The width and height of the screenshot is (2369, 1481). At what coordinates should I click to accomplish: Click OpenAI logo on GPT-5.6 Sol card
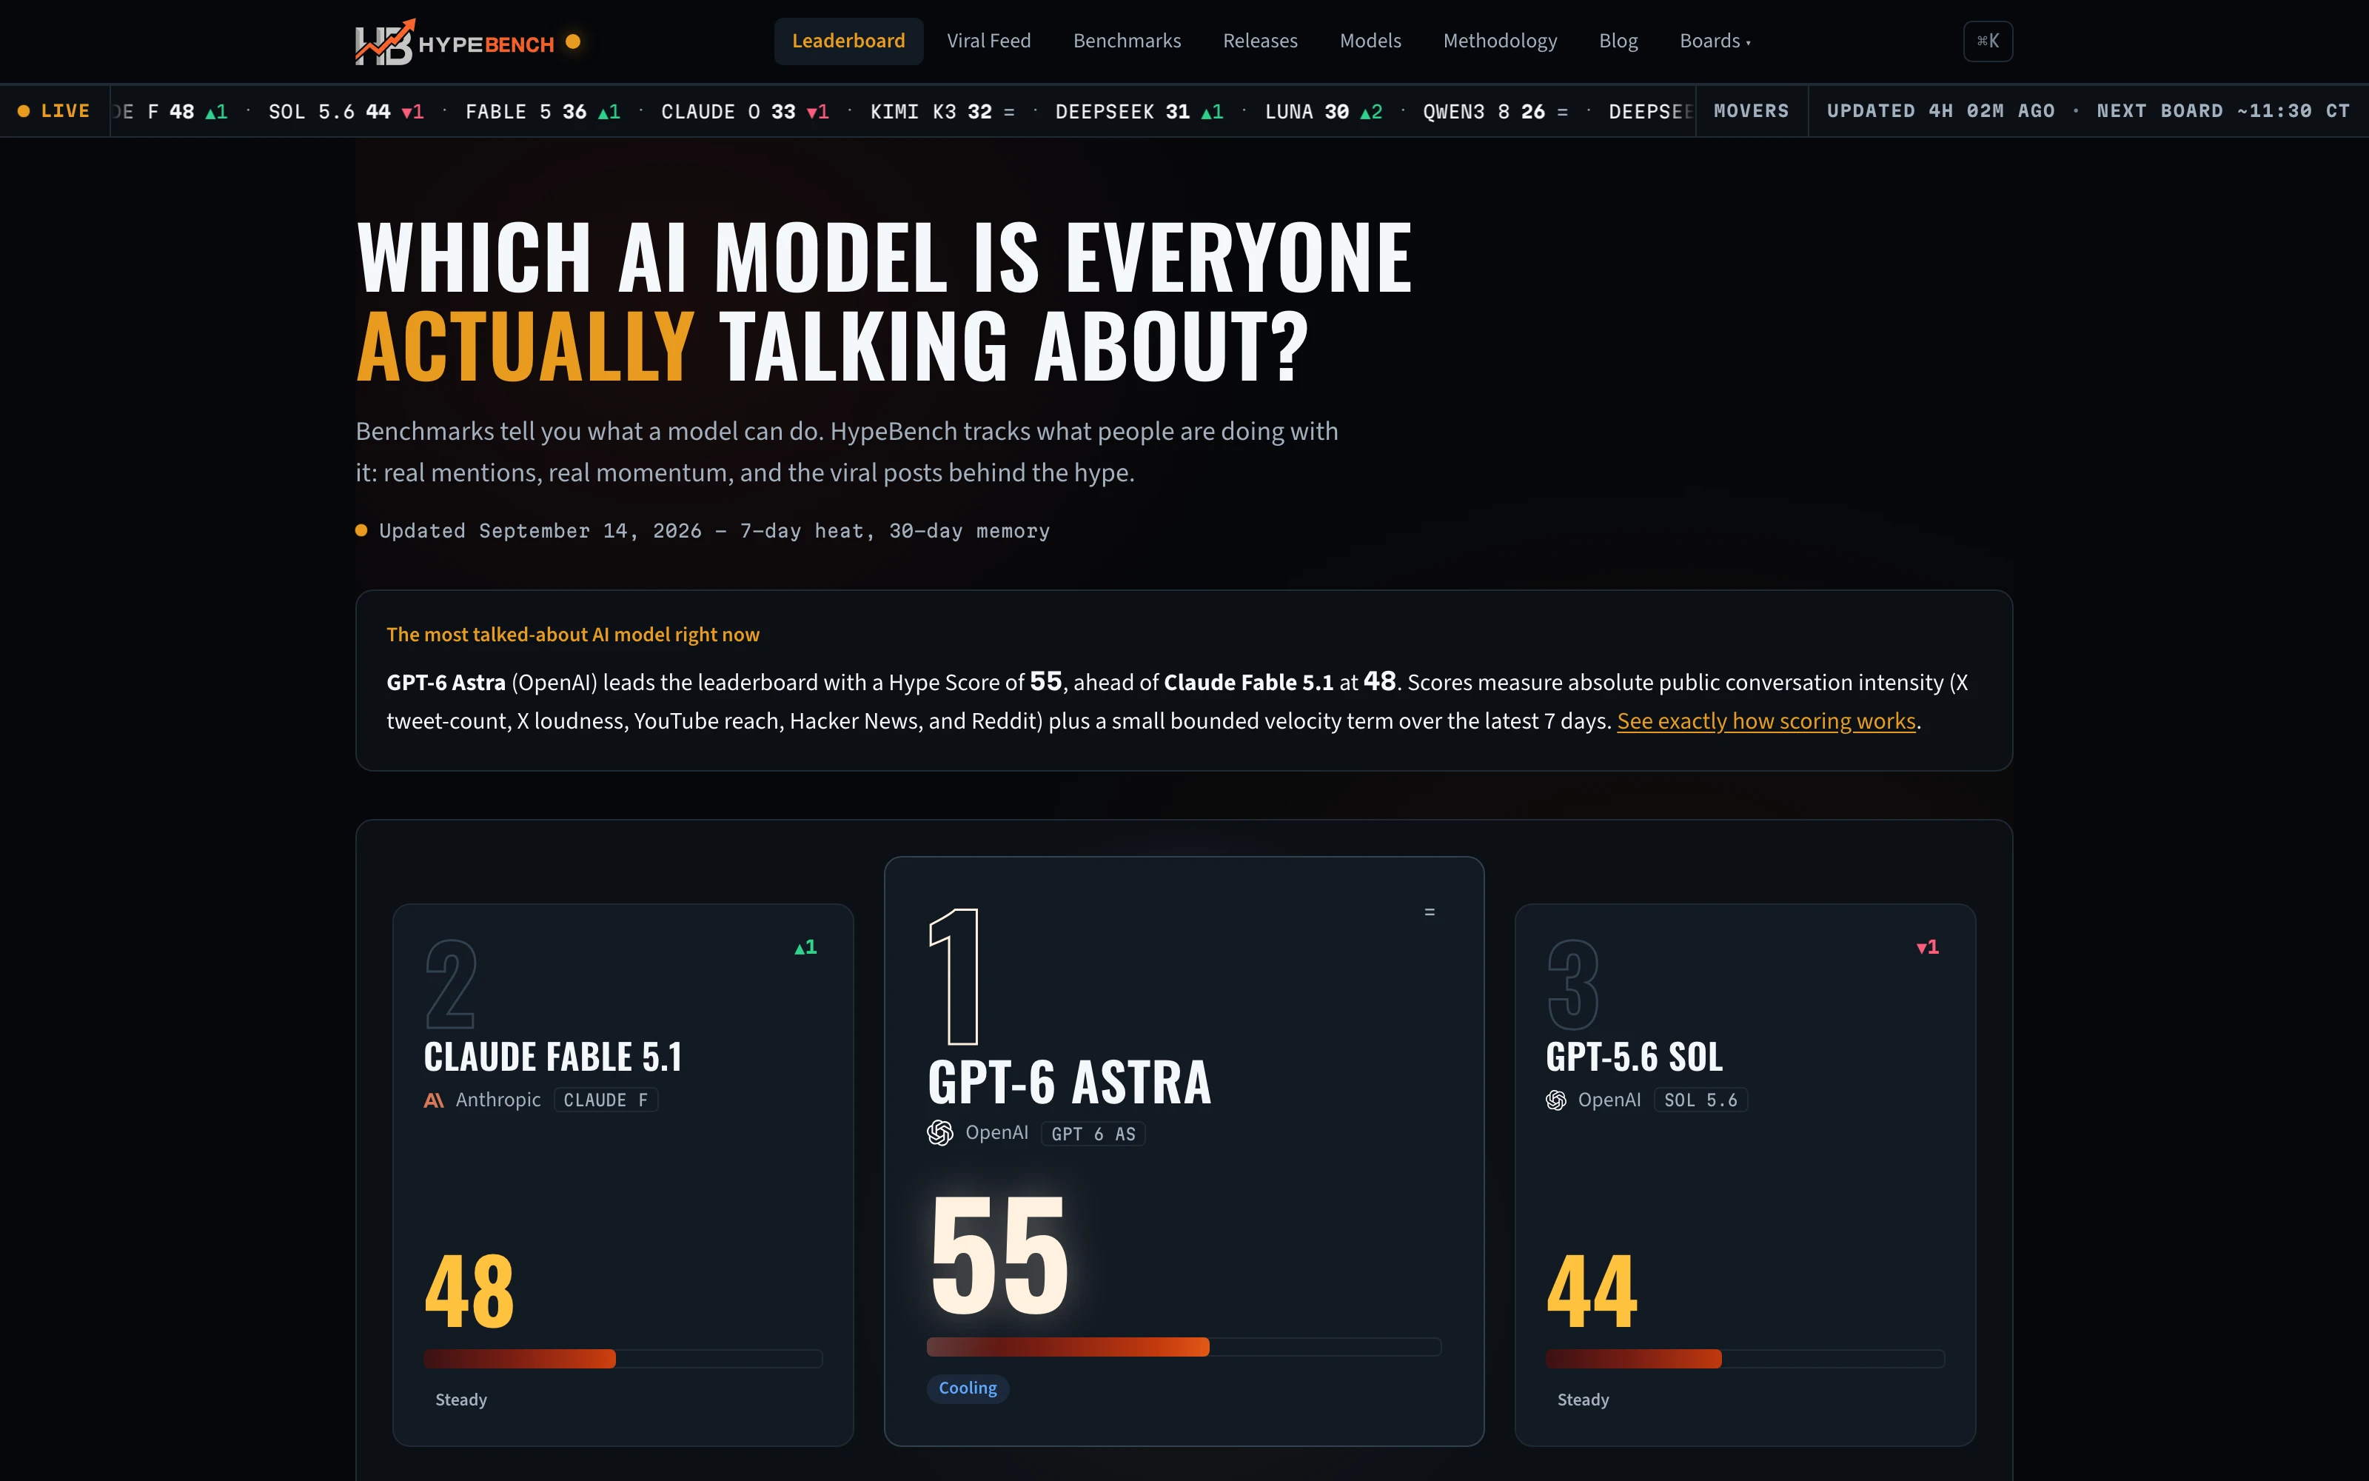click(1555, 1100)
